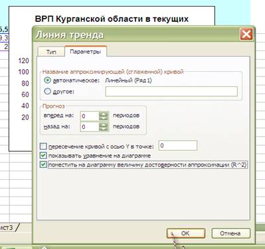The width and height of the screenshot is (265, 249).
Task: Increase the вперед на forecast periods
Action: [x=104, y=114]
